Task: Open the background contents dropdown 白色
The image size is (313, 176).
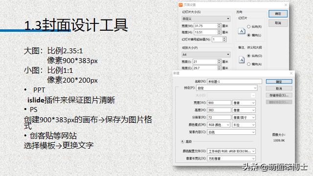Action: click(231, 132)
